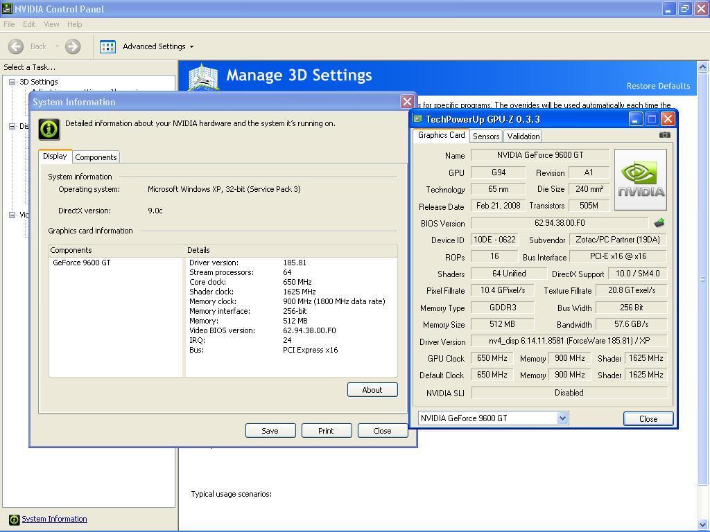Click the Memory clock value text
This screenshot has height=532, width=710.
(x=334, y=301)
